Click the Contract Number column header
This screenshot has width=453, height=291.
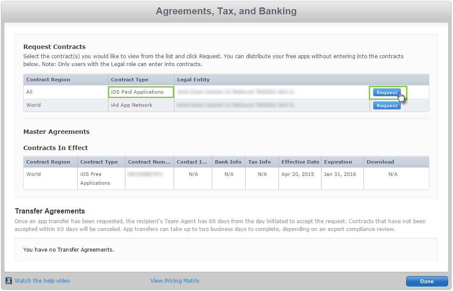point(149,162)
